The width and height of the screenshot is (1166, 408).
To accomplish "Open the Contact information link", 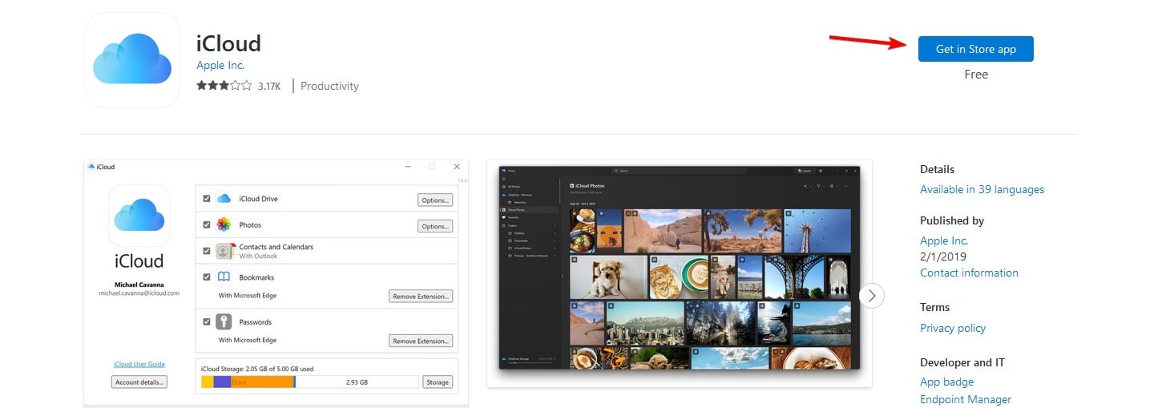I will coord(969,273).
